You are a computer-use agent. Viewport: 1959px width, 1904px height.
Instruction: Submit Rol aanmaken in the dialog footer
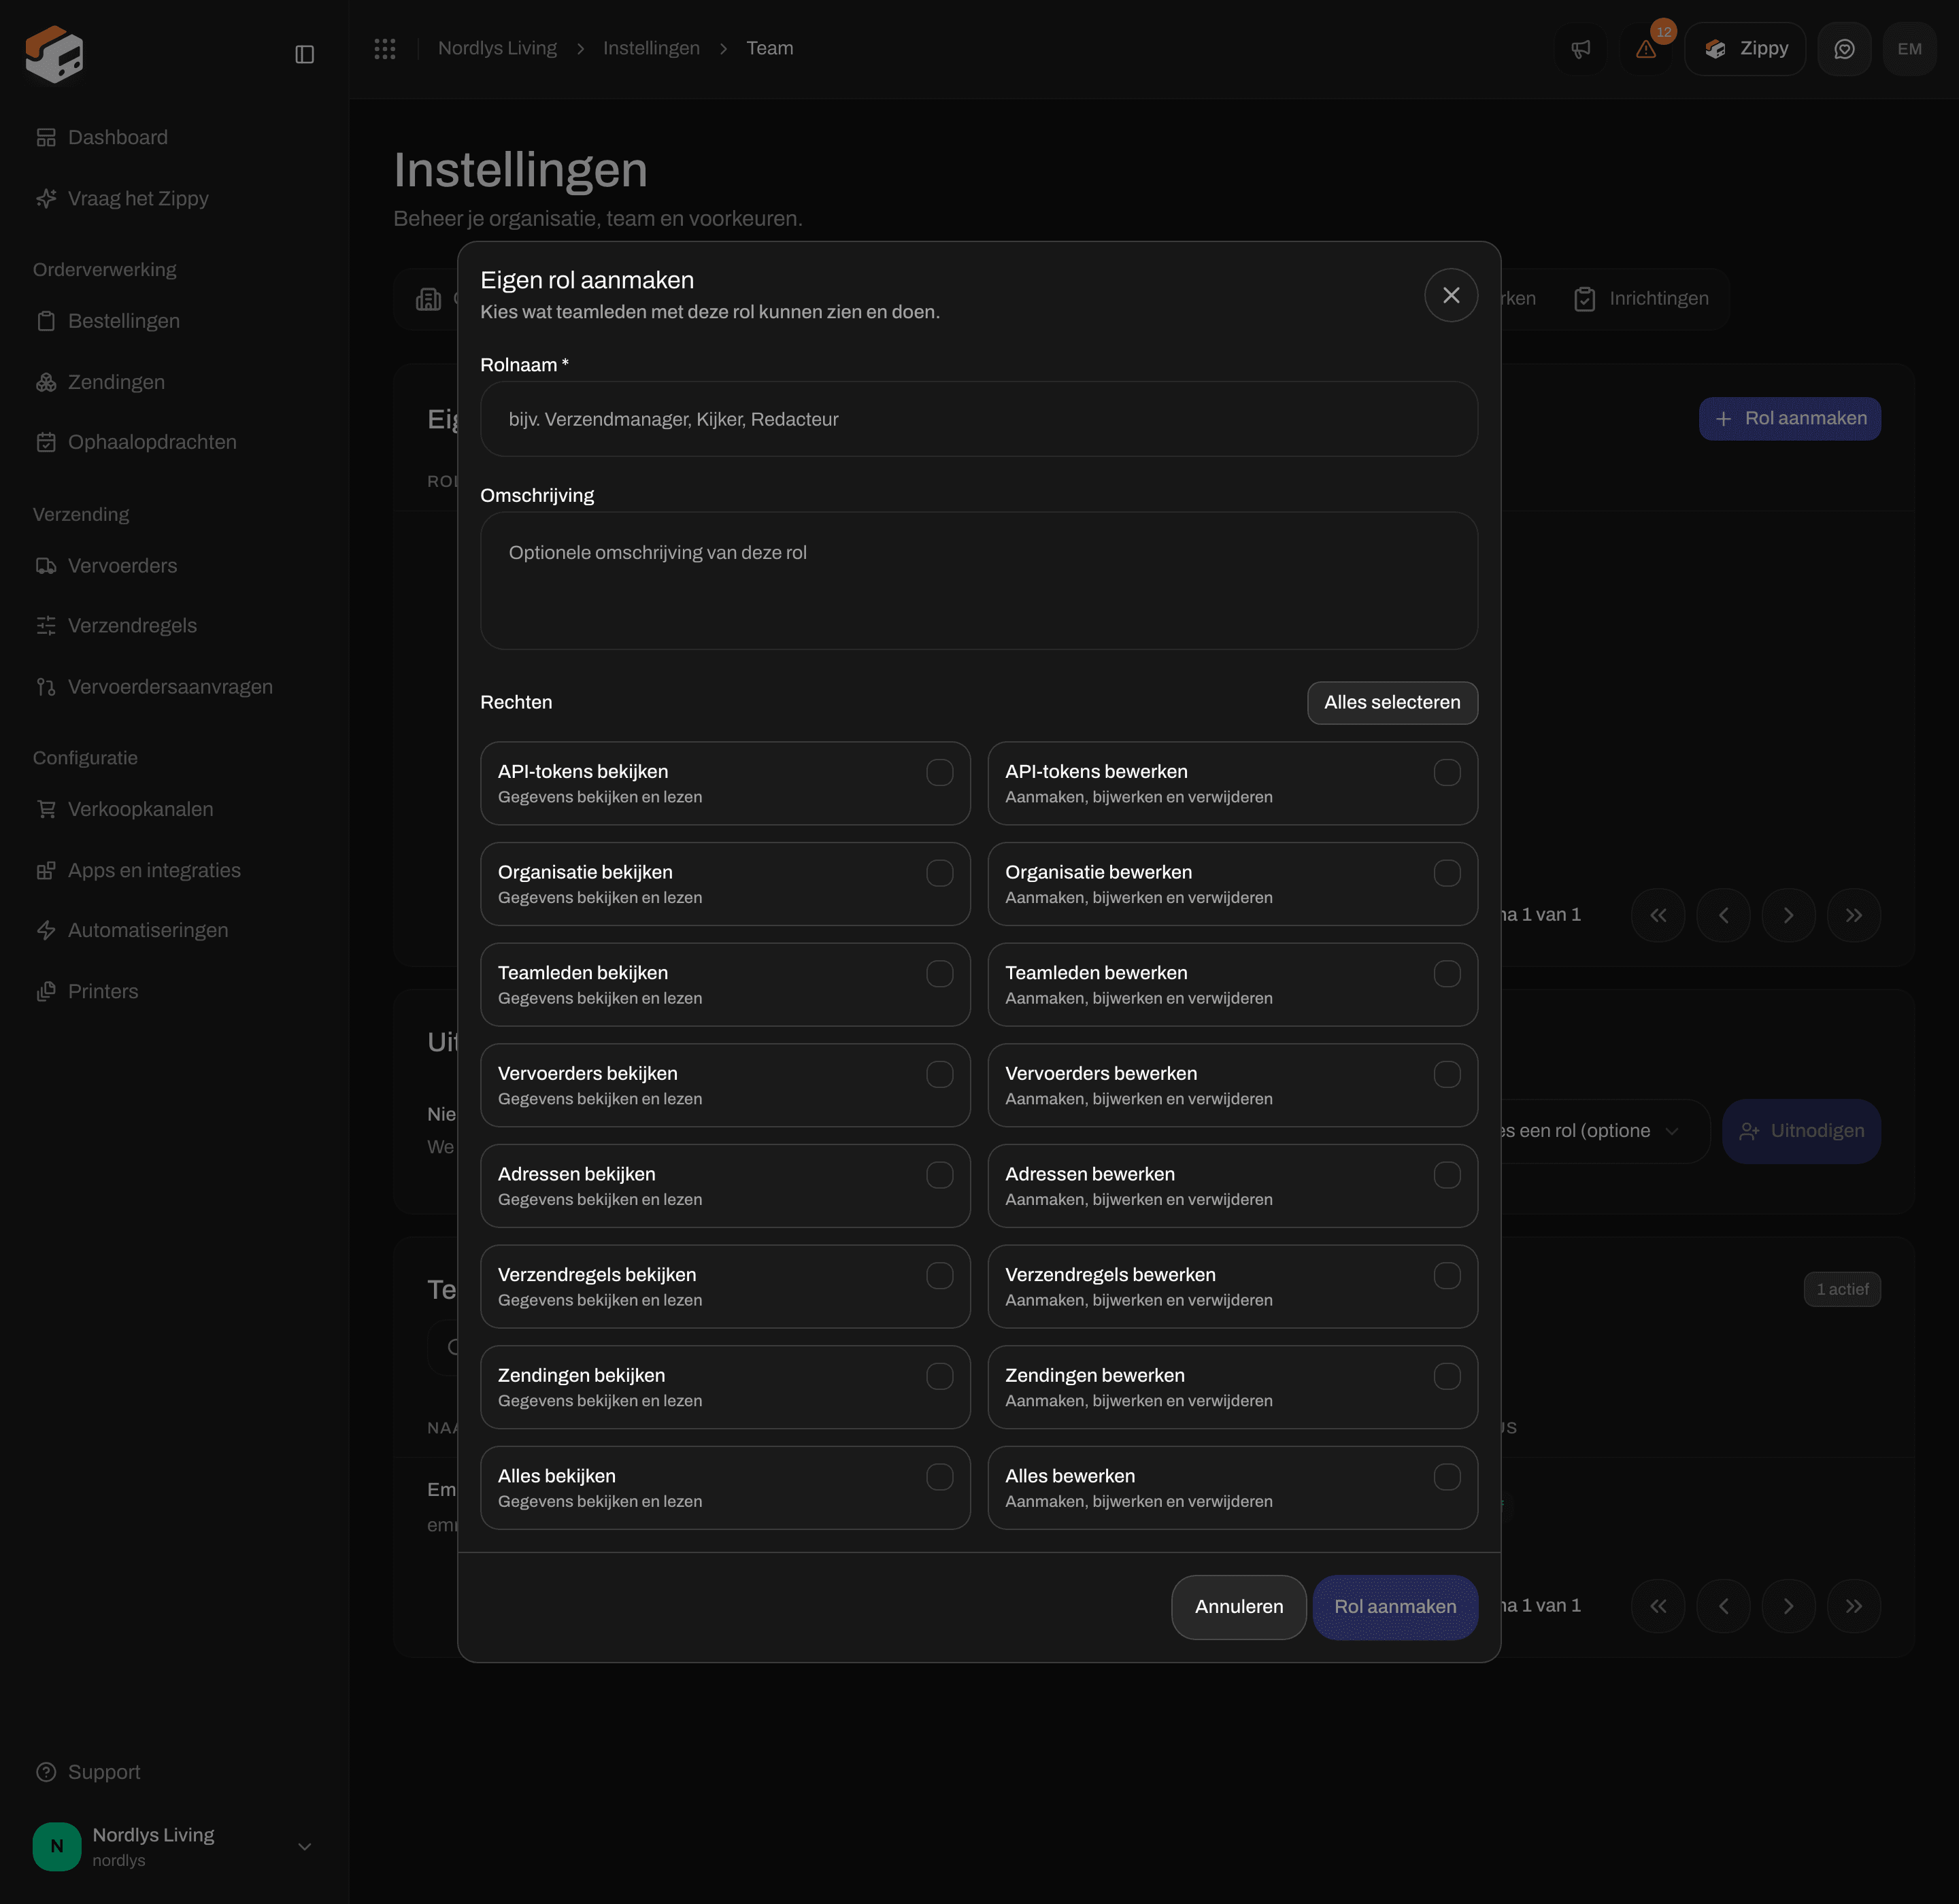point(1394,1607)
